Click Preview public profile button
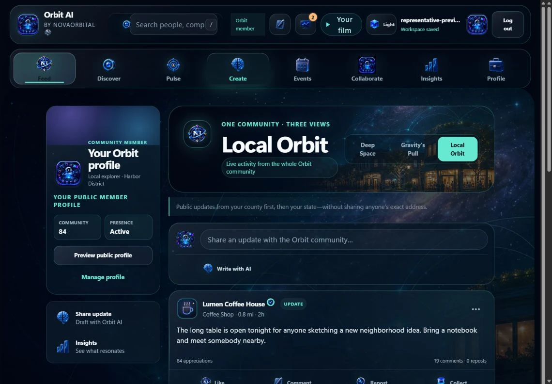This screenshot has height=384, width=552. coord(103,256)
